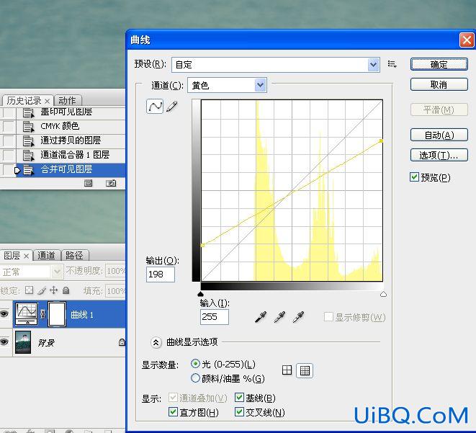The height and width of the screenshot is (433, 476).
Task: Hide the 曲线 1 layer
Action: coord(4,314)
